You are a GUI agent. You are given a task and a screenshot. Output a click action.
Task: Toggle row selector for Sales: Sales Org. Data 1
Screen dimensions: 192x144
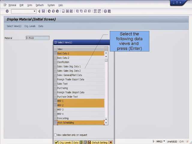click(55, 66)
